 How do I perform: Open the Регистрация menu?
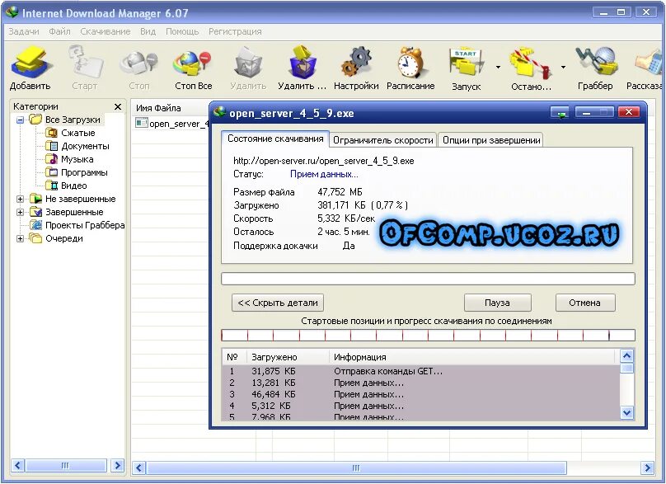pos(235,31)
